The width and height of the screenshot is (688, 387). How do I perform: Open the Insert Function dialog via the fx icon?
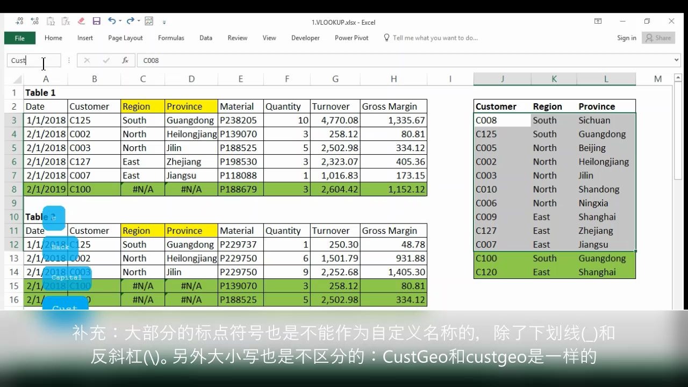pyautogui.click(x=125, y=60)
